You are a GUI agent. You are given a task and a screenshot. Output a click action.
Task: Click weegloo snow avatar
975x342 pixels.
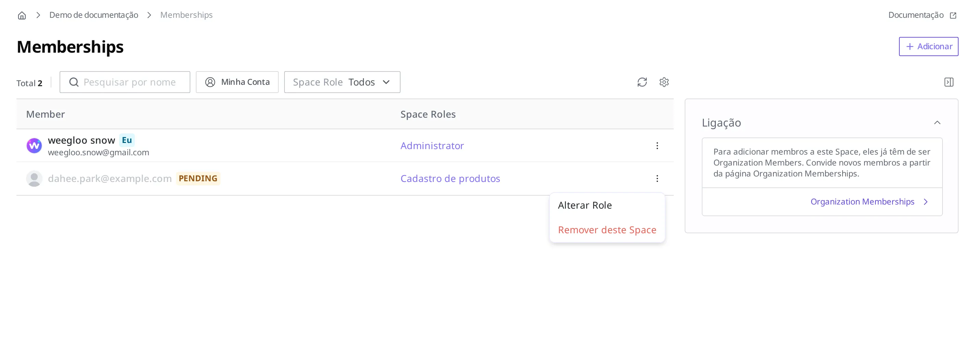pyautogui.click(x=34, y=146)
